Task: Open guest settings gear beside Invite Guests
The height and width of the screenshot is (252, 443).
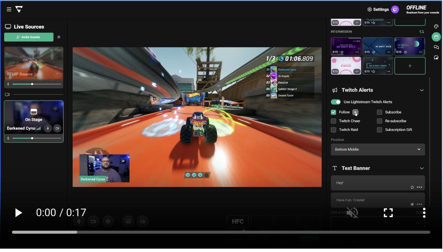Action: pyautogui.click(x=58, y=37)
